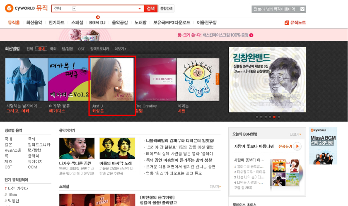Go to the 뮤직홈 menu

(14, 22)
